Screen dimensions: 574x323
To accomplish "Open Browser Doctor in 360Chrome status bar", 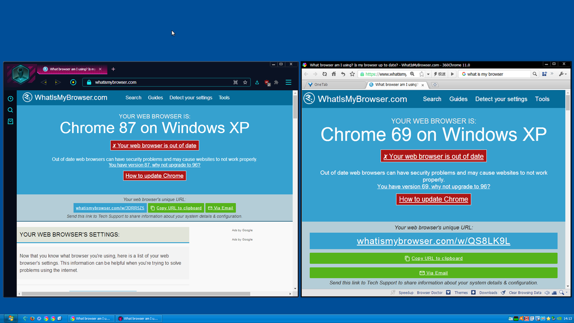I will [430, 292].
